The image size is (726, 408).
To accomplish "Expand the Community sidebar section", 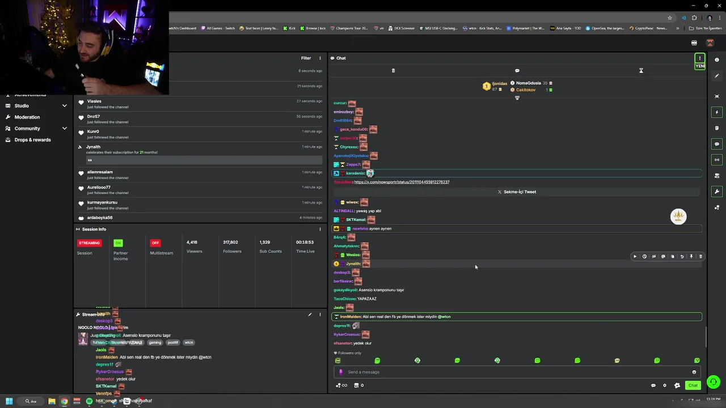I will coord(64,129).
